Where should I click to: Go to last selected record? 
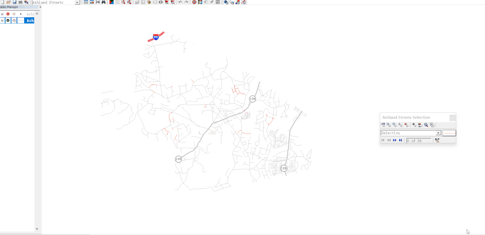pos(401,140)
